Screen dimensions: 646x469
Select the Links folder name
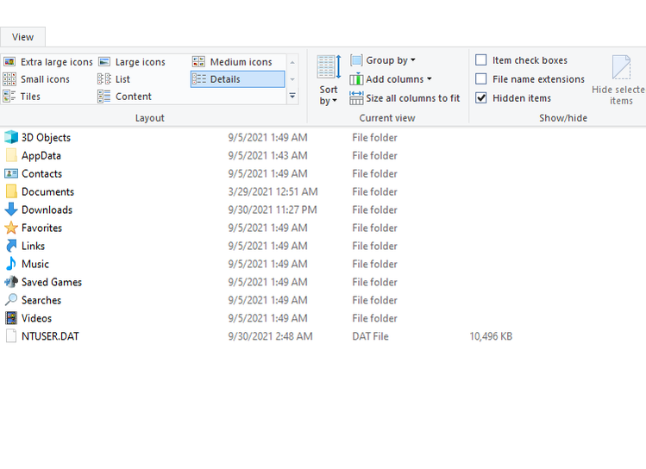coord(33,247)
